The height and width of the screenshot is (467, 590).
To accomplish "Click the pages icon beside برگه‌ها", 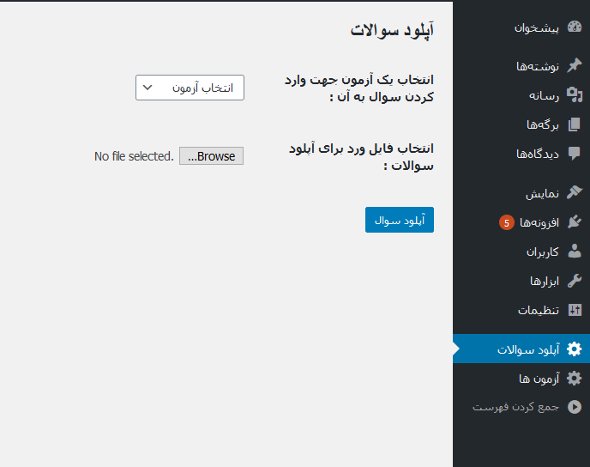I will 575,124.
